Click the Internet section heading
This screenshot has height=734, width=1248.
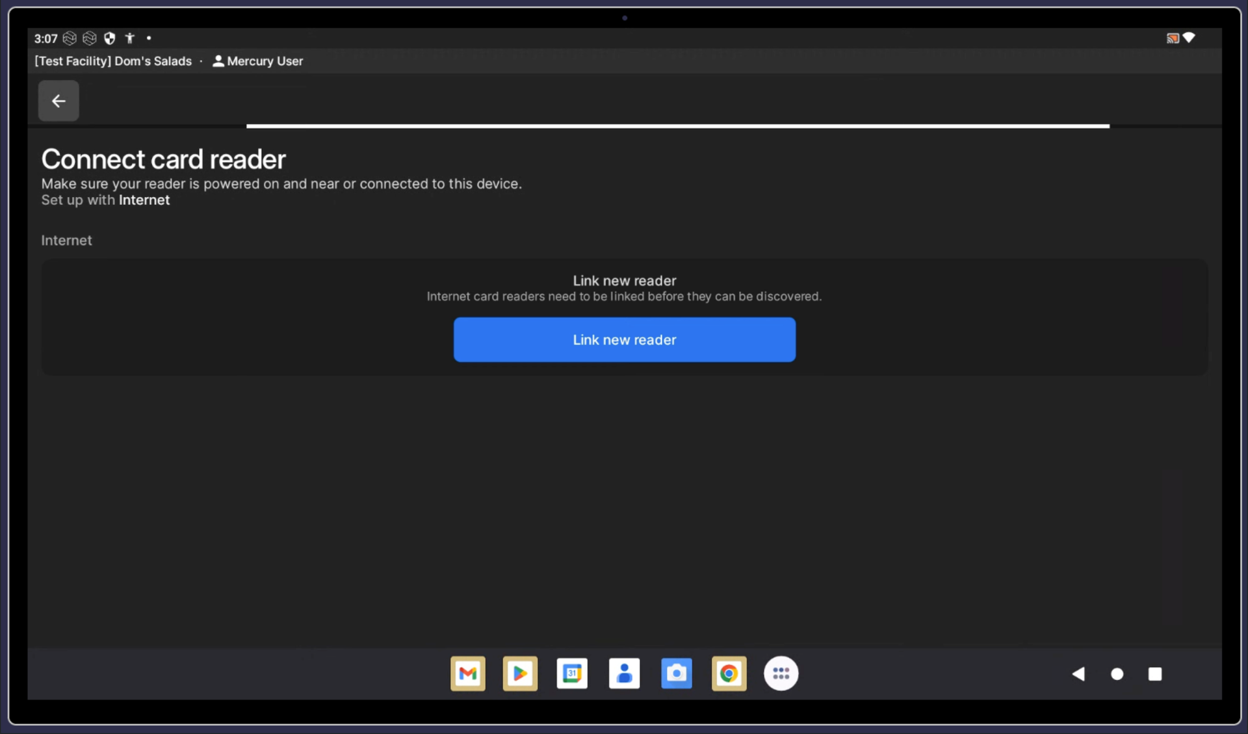pyautogui.click(x=66, y=241)
